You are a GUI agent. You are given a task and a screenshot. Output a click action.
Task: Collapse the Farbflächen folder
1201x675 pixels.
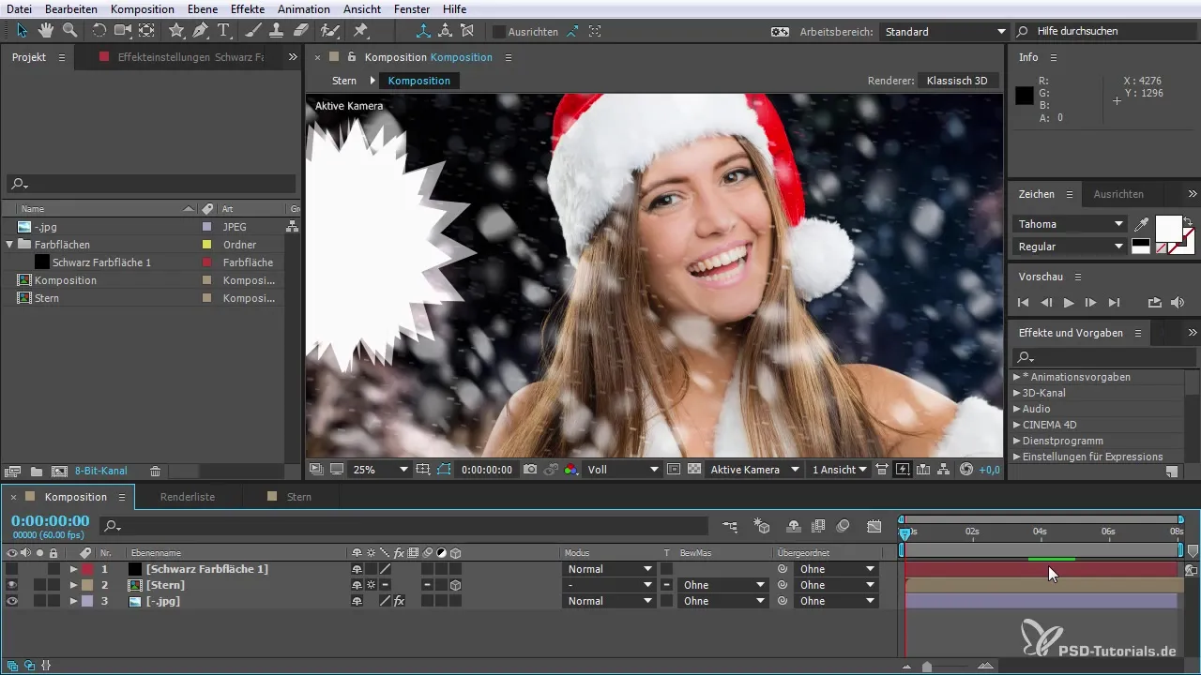click(10, 245)
